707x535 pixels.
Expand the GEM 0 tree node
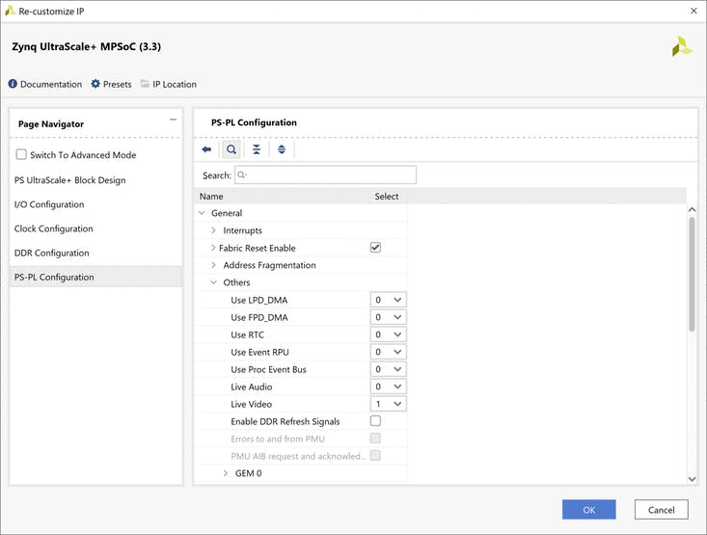pyautogui.click(x=226, y=473)
